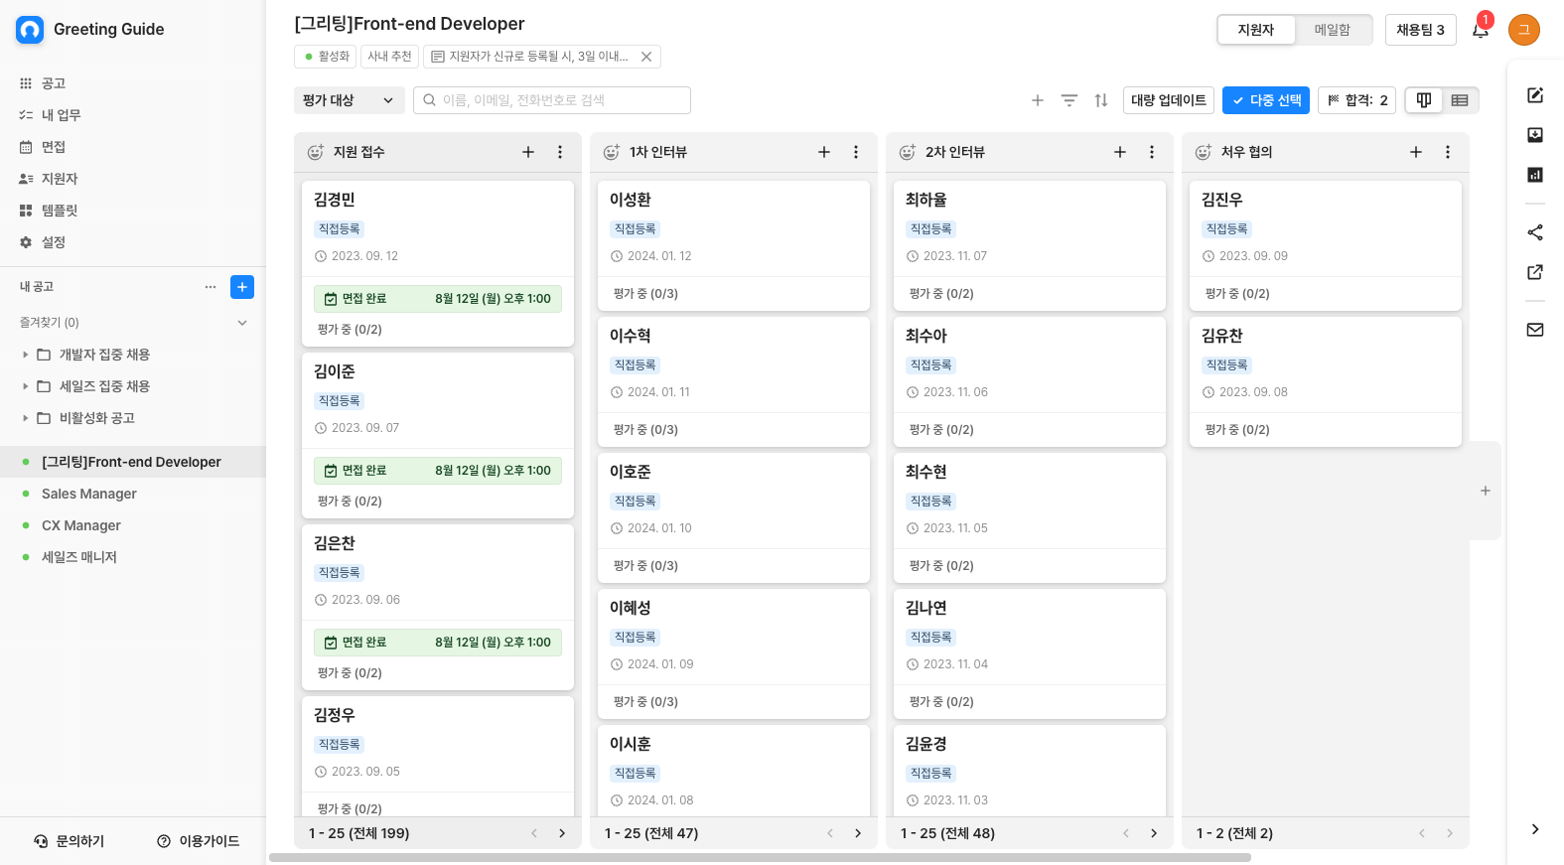Open the sort arrows icon
This screenshot has width=1564, height=865.
[1100, 100]
